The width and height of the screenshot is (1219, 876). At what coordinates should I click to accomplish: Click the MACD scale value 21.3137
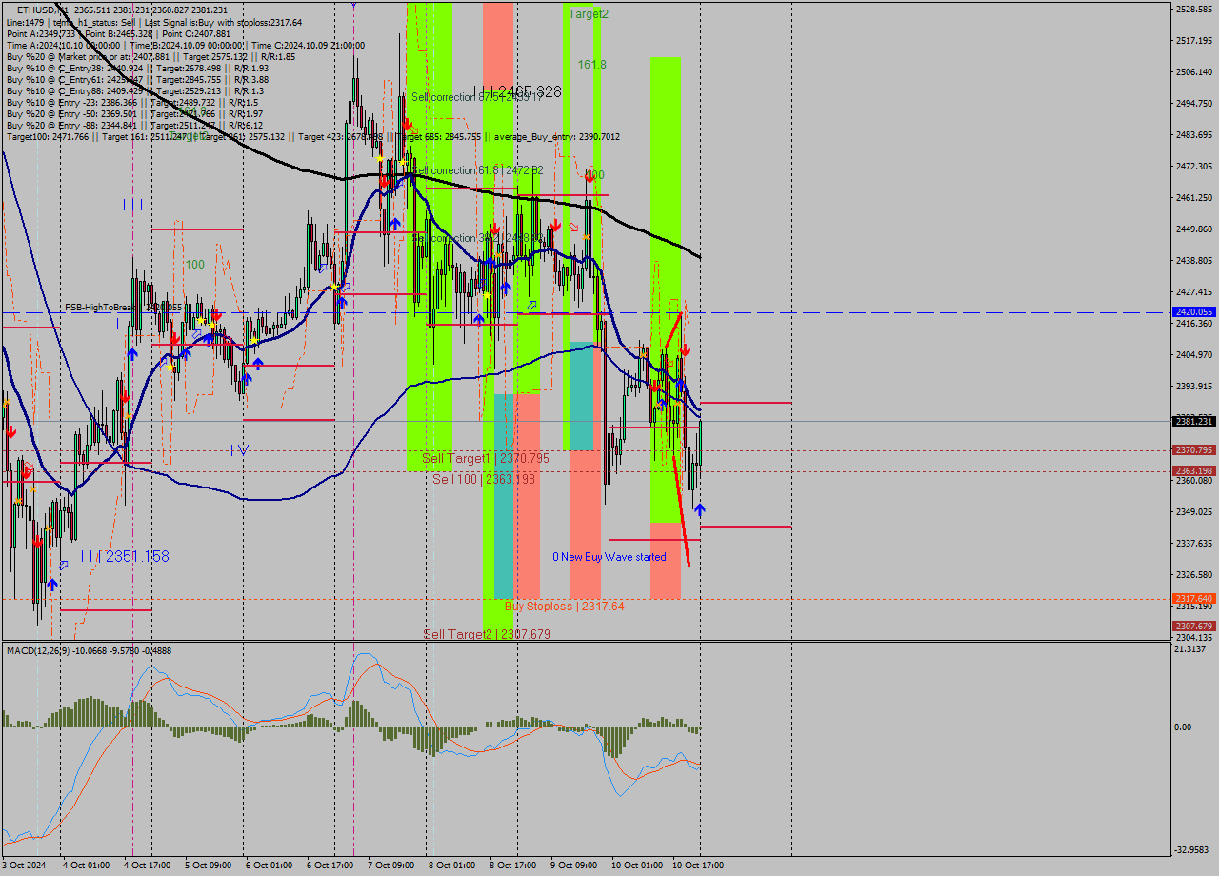pyautogui.click(x=1191, y=649)
